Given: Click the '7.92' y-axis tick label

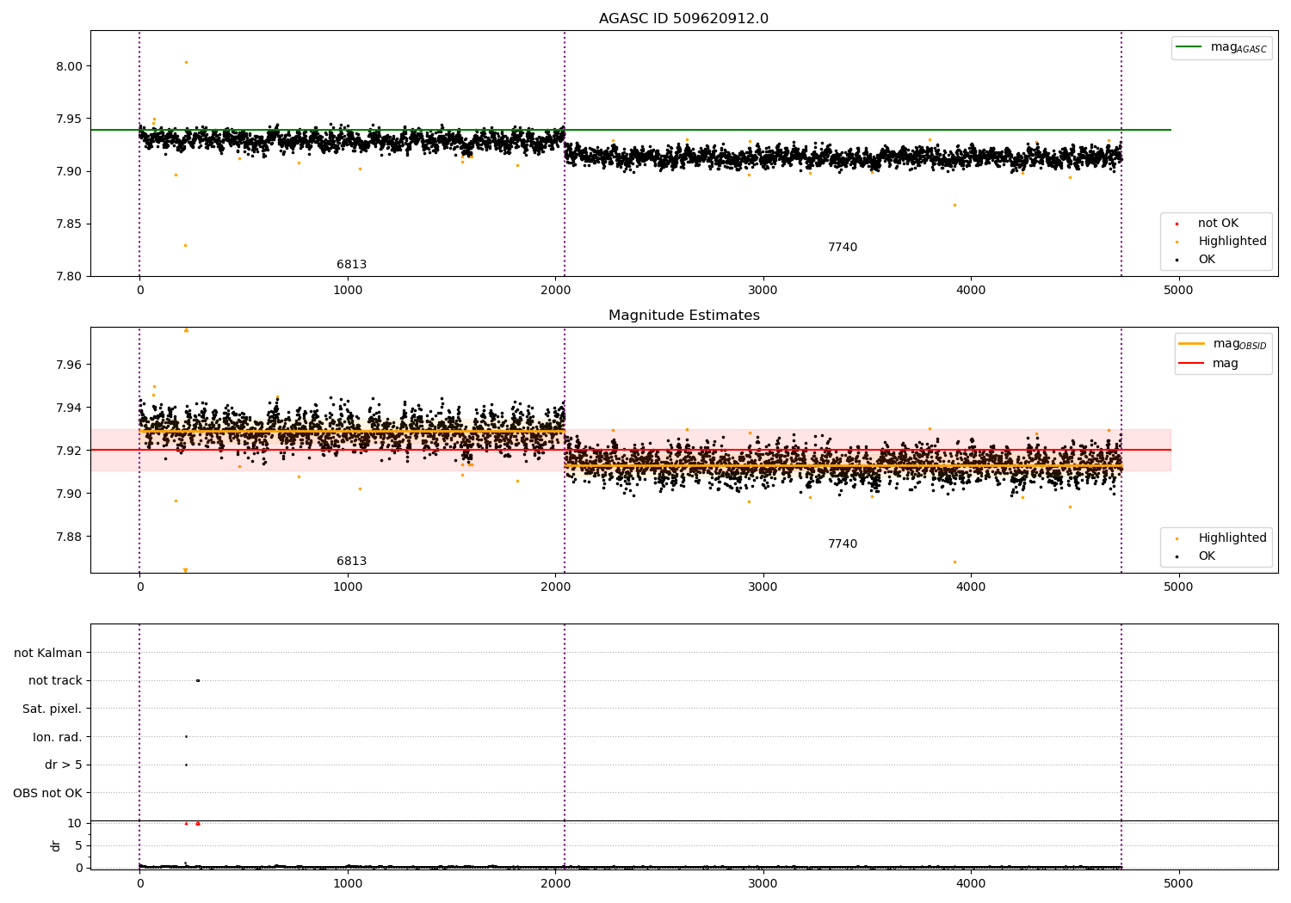Looking at the screenshot, I should point(68,451).
